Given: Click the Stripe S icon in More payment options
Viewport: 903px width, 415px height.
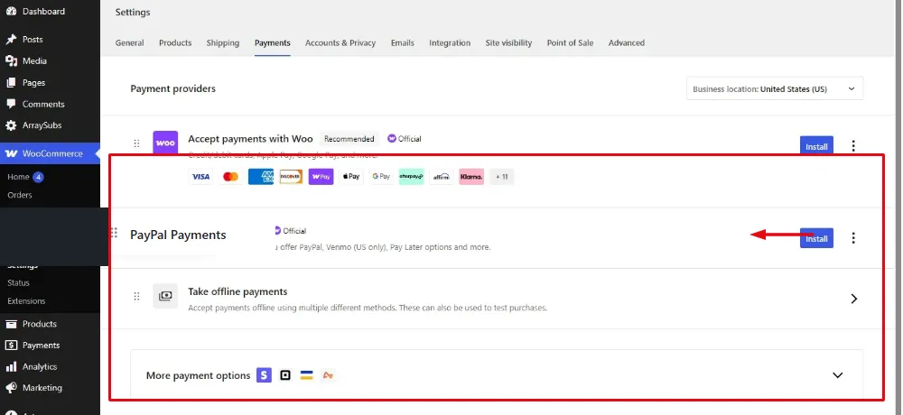Looking at the screenshot, I should 265,375.
